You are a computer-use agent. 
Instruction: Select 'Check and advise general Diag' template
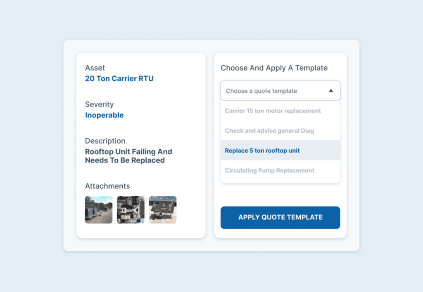click(x=269, y=131)
